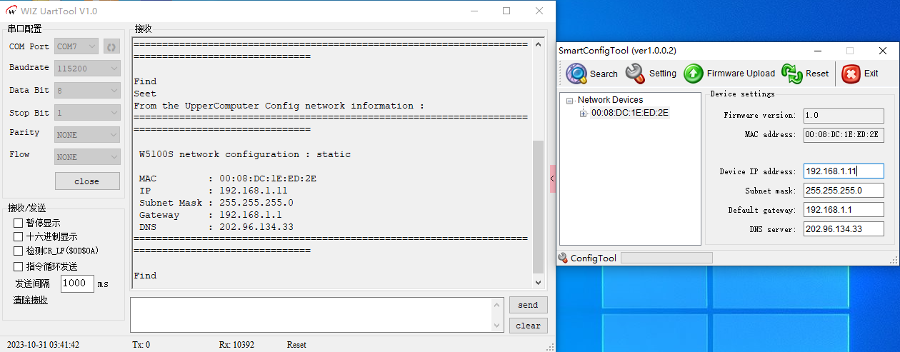This screenshot has width=900, height=352.
Task: Open the Stop Bit dropdown
Action: tap(88, 113)
